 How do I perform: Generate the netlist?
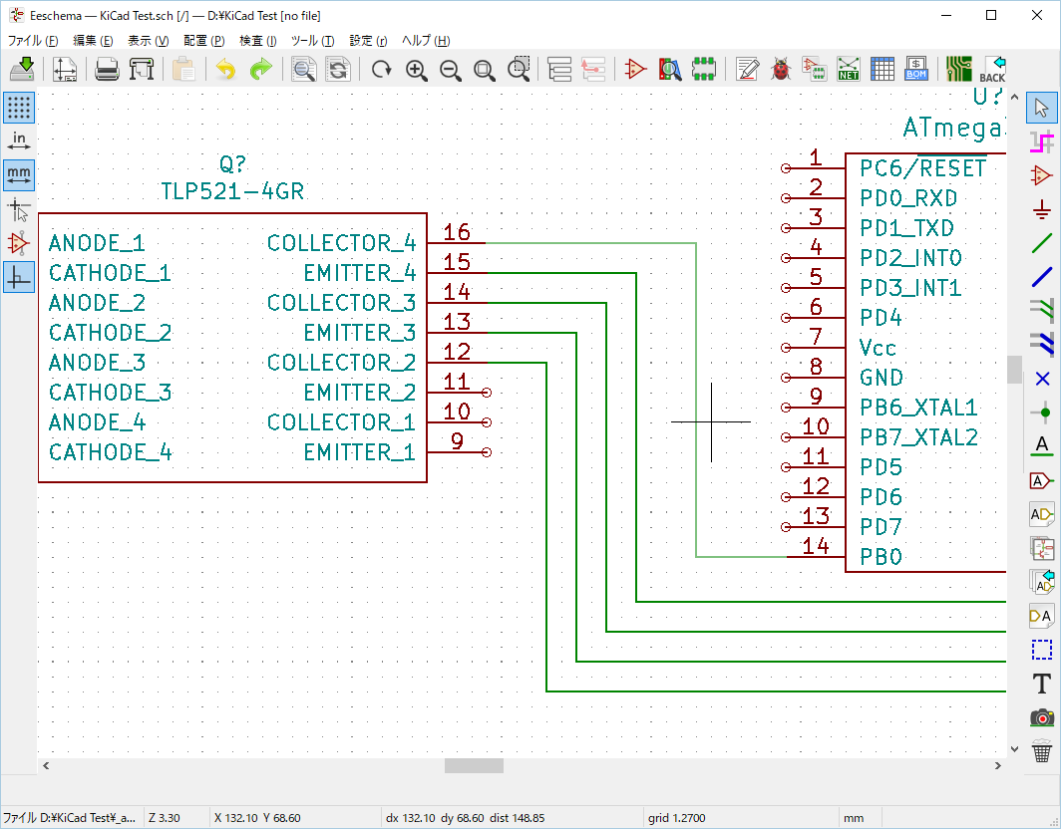tap(848, 69)
